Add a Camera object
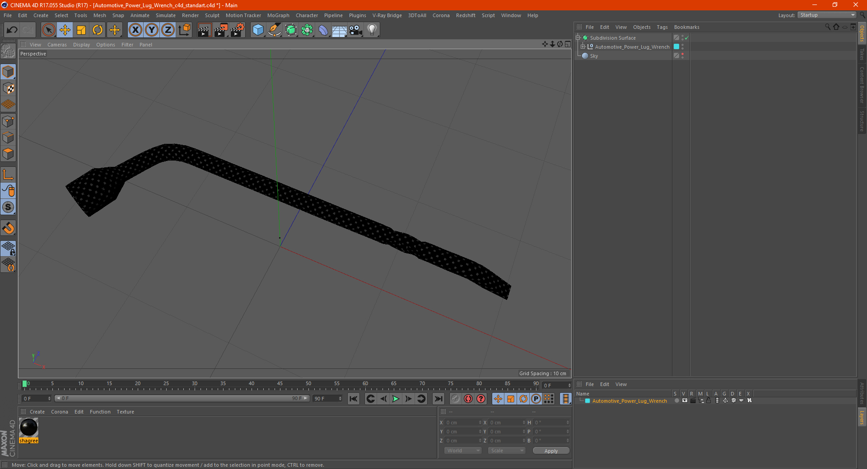Screen dimensions: 867x469 (x=356, y=30)
